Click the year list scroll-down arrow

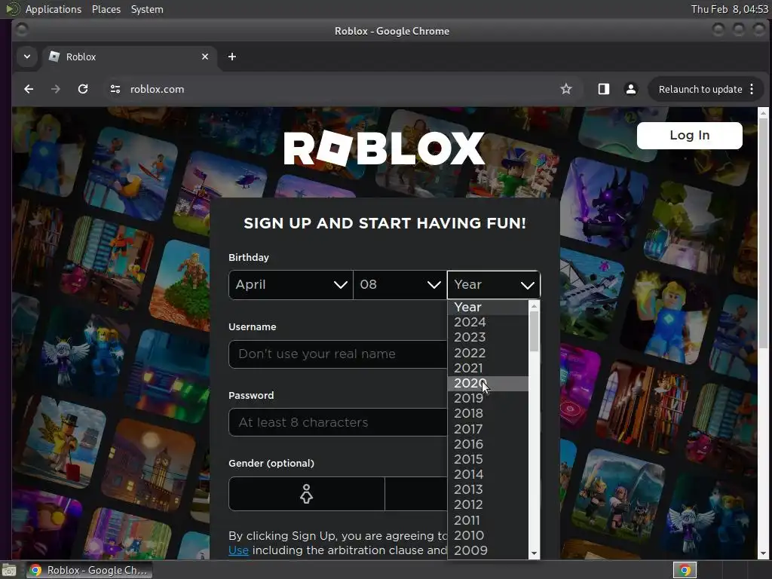click(x=534, y=554)
